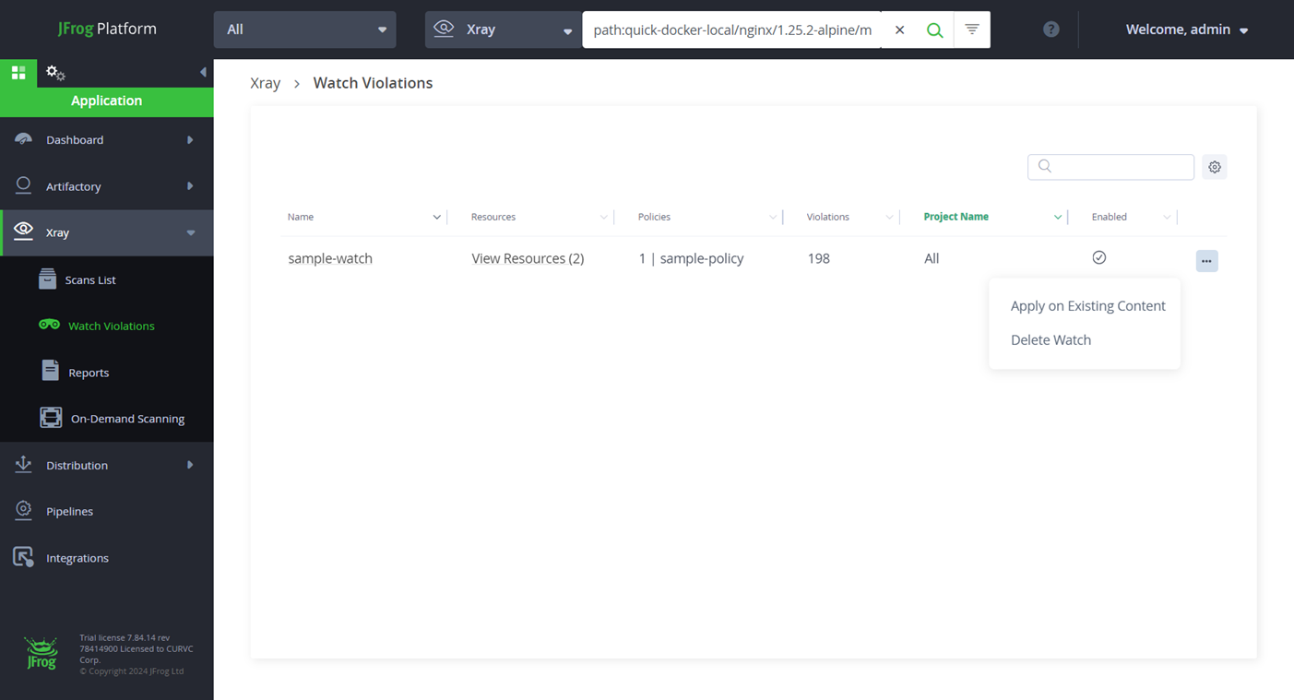Click the table filter search field
This screenshot has height=700, width=1294.
coord(1110,167)
